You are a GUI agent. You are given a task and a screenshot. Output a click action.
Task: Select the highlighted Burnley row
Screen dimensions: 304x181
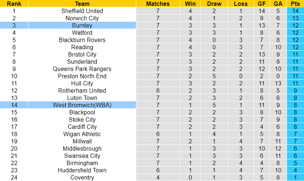[82, 25]
